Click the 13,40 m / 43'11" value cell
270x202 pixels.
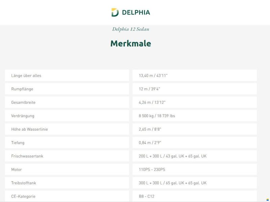195,75
